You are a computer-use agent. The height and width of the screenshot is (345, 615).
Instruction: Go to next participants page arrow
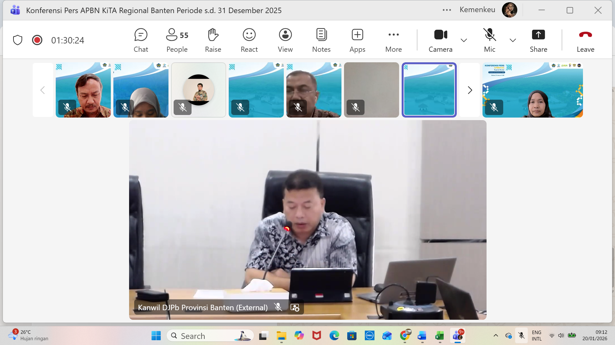pyautogui.click(x=470, y=90)
